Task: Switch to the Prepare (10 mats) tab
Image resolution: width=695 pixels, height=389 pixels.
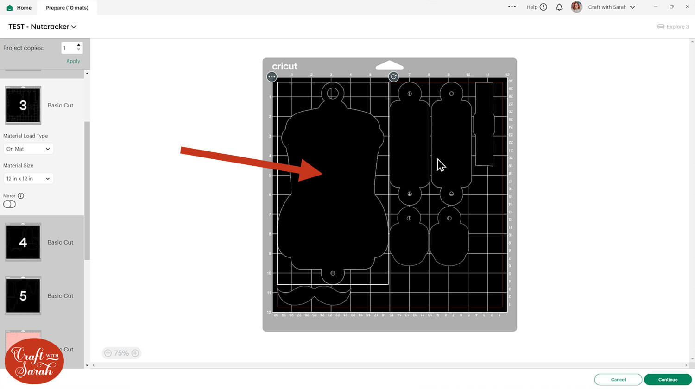Action: (67, 7)
